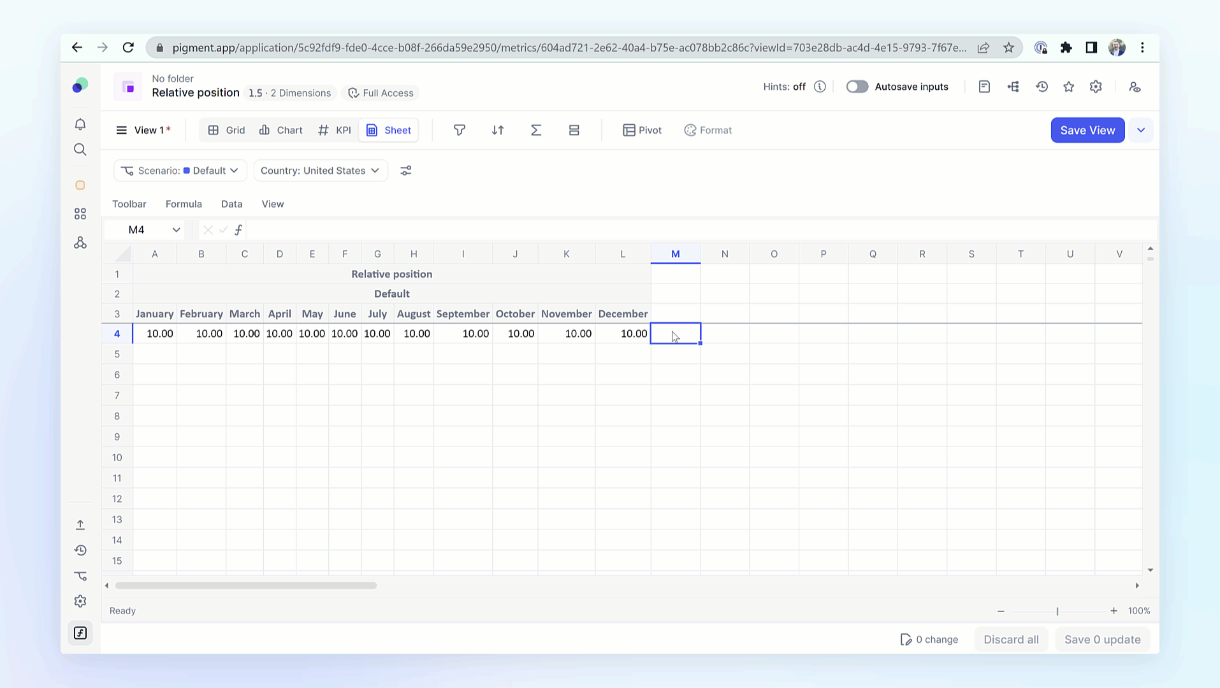1220x688 pixels.
Task: Open the dependency diagram icon in header
Action: pyautogui.click(x=1013, y=87)
